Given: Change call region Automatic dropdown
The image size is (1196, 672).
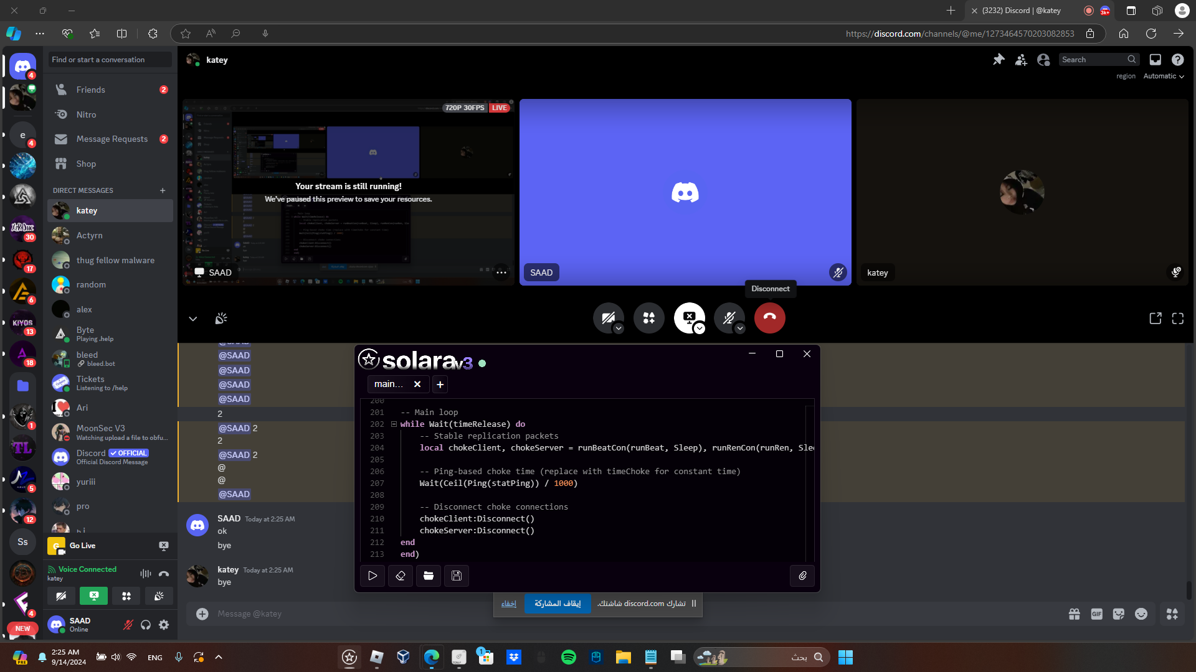Looking at the screenshot, I should pyautogui.click(x=1164, y=76).
